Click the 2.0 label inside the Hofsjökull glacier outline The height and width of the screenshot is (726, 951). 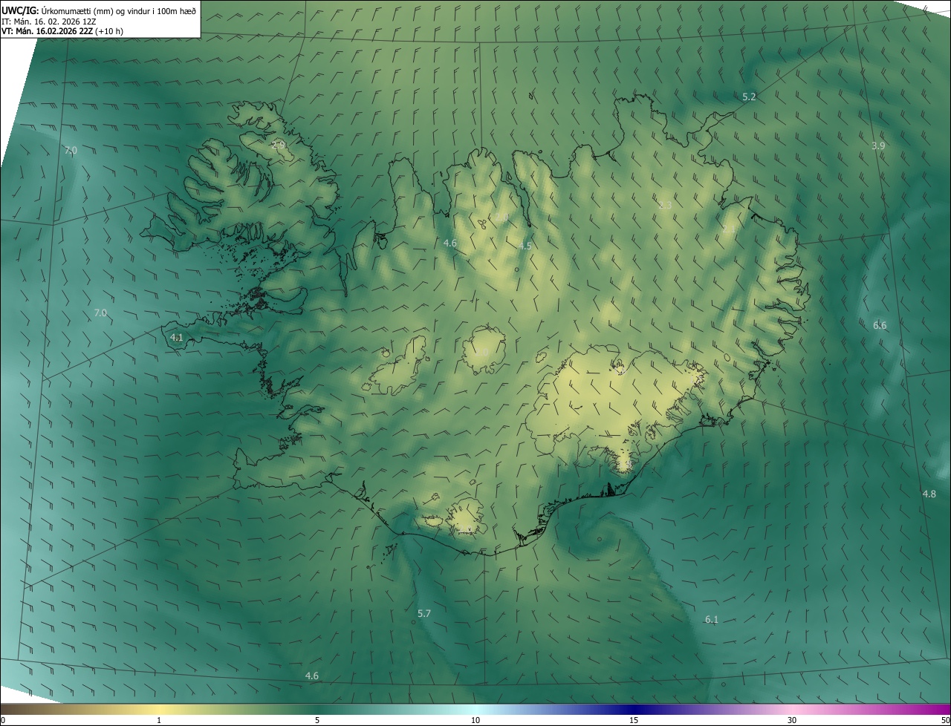481,353
